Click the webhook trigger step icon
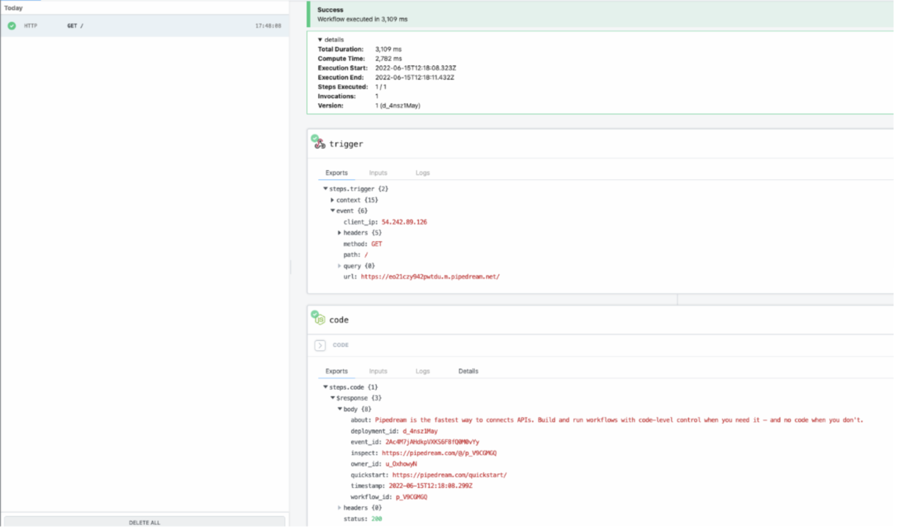 (x=320, y=143)
